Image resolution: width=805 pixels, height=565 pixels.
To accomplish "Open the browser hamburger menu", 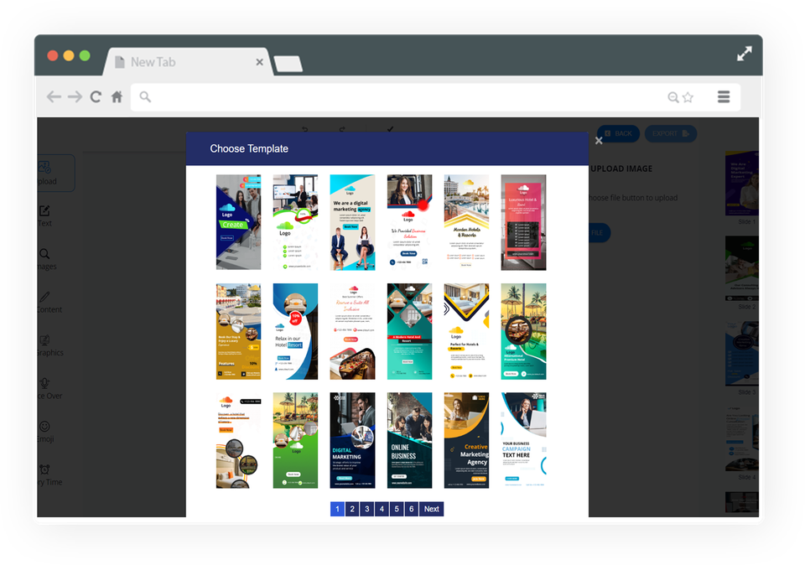I will 724,96.
